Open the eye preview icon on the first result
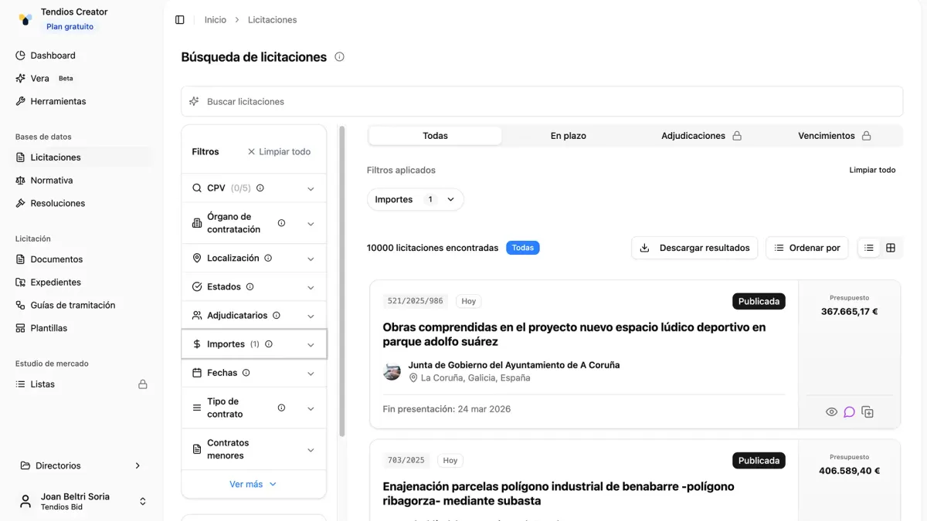Image resolution: width=927 pixels, height=521 pixels. coord(831,411)
